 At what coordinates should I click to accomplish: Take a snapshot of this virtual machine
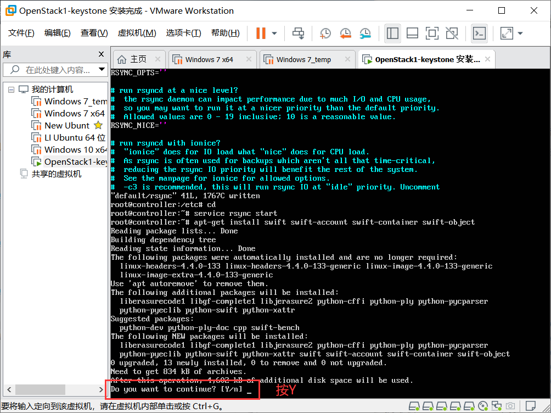(325, 34)
